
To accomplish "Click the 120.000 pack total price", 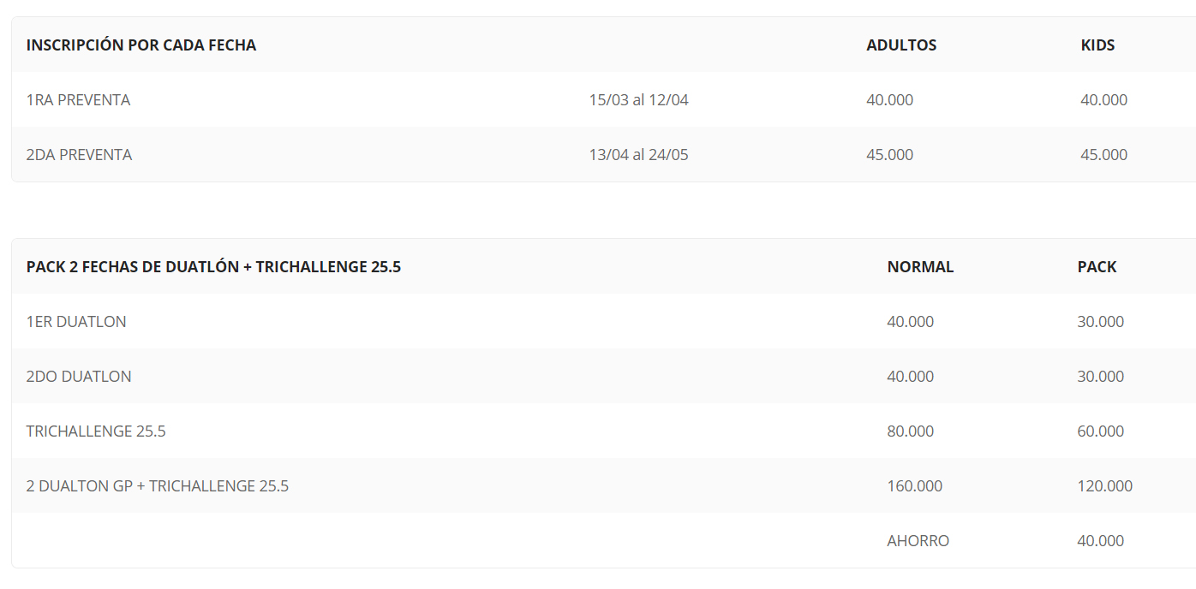I will coord(1104,486).
